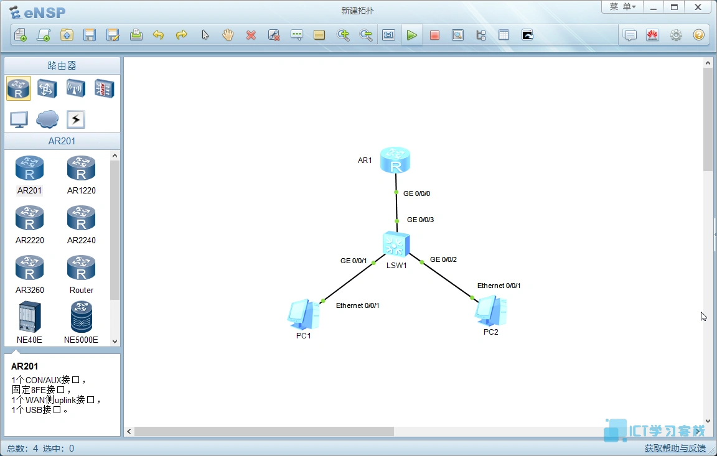Pick the AR201 router model

pyautogui.click(x=29, y=175)
